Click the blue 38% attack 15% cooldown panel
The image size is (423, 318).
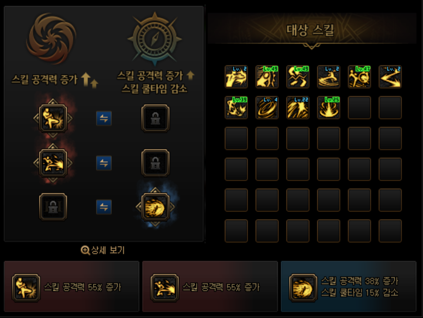coord(349,287)
